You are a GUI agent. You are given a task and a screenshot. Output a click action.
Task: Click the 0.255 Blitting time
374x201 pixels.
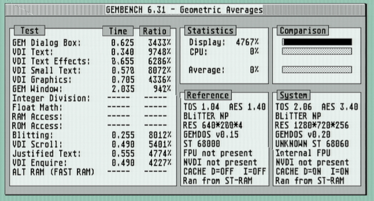(123, 135)
